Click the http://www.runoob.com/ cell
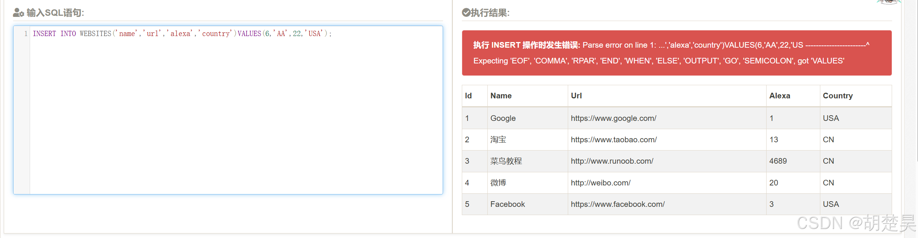The width and height of the screenshot is (918, 238). pos(667,161)
